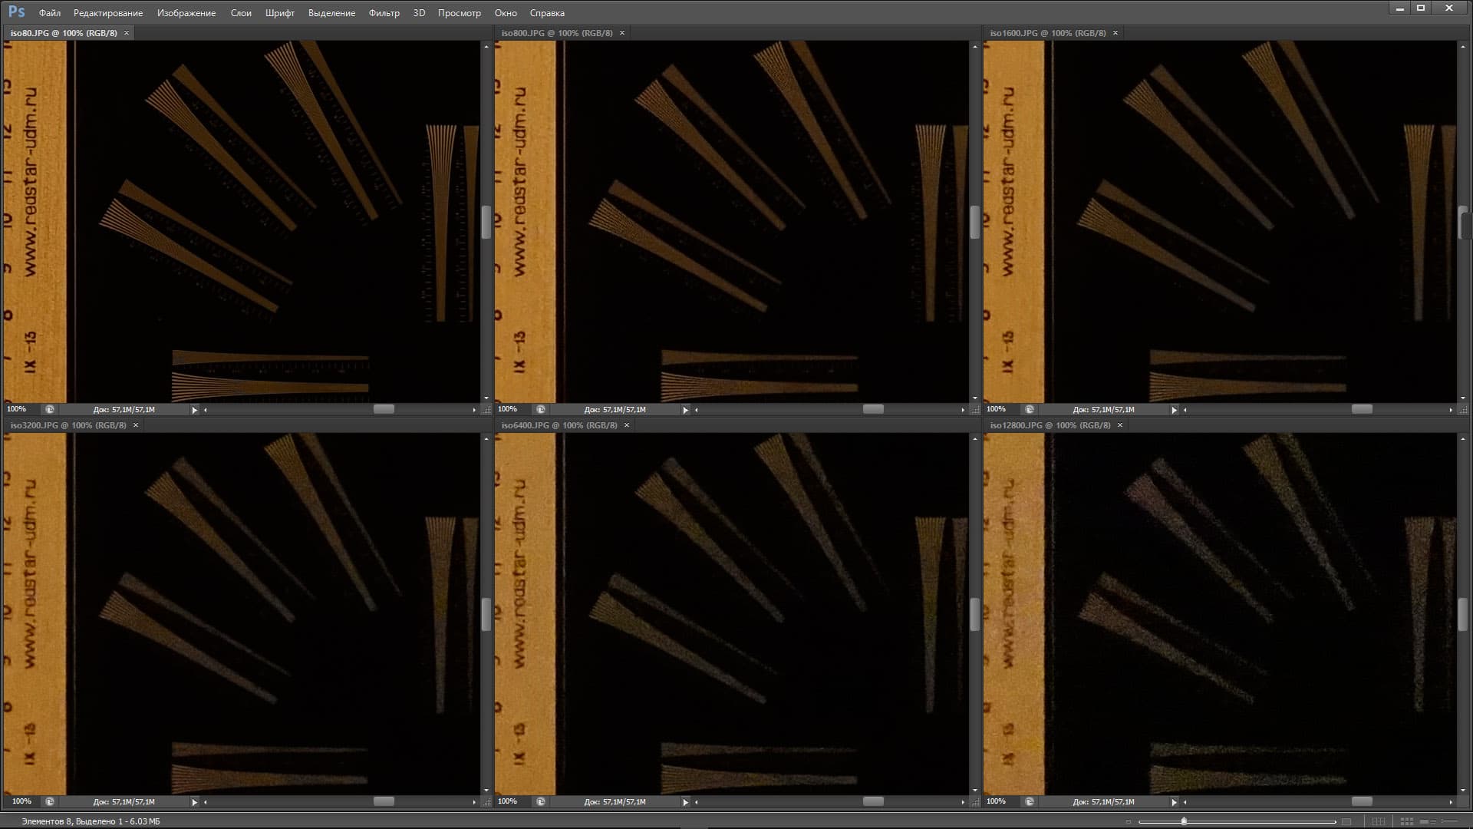
Task: Toggle grid lock icon in bottom bar
Action: pyautogui.click(x=1379, y=821)
